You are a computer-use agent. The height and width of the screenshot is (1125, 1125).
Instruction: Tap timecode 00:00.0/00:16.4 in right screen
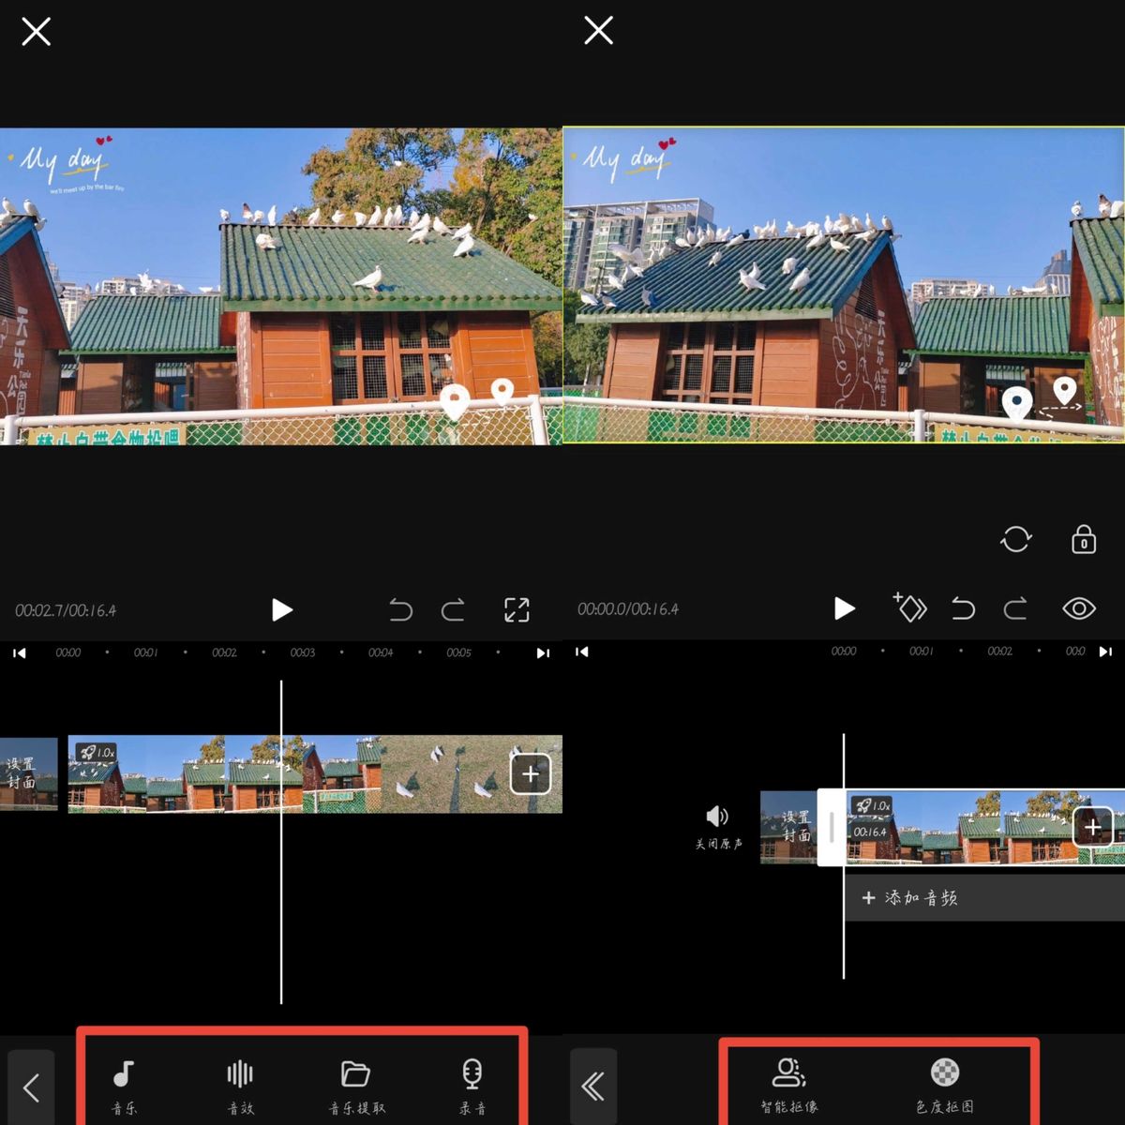click(628, 608)
